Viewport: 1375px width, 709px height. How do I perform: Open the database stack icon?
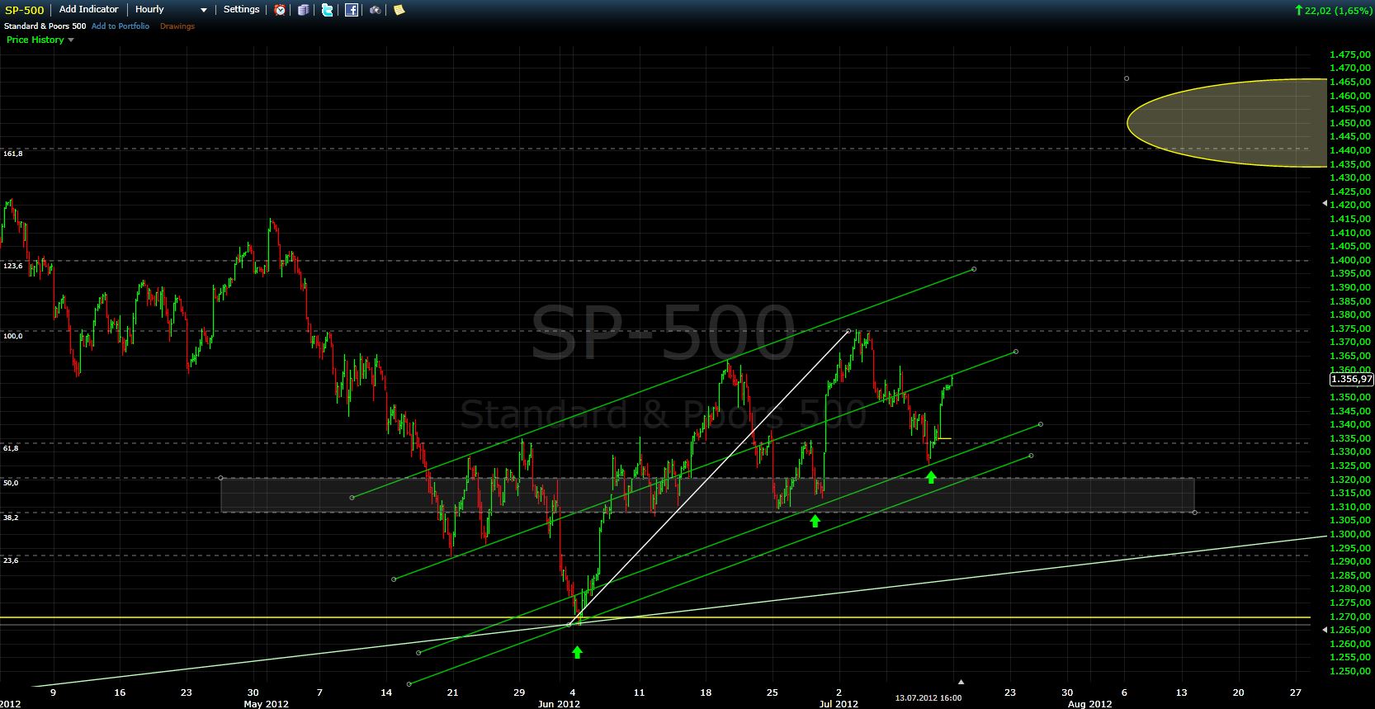(304, 10)
